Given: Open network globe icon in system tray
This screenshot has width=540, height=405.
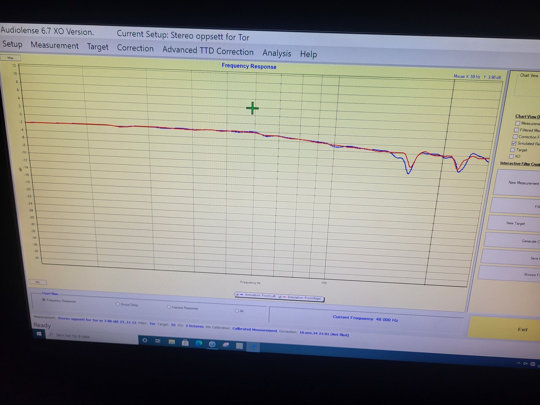Looking at the screenshot, I should click(532, 364).
